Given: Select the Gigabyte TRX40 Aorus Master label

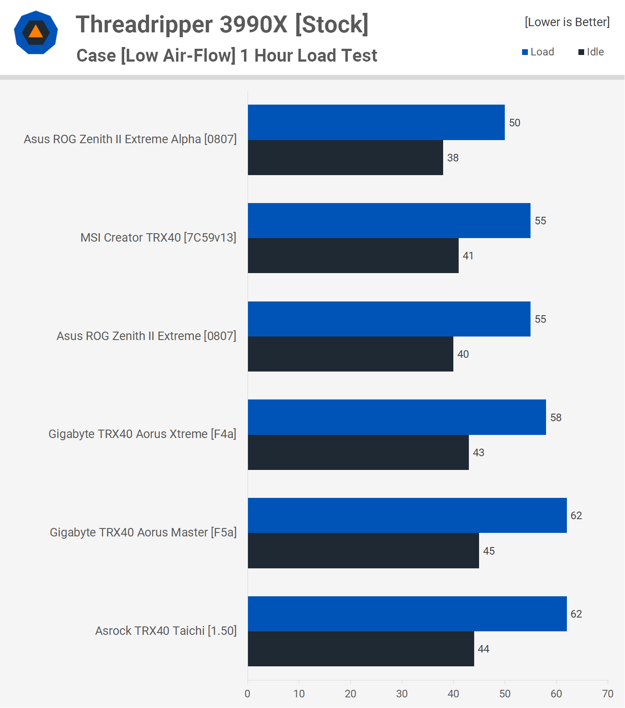Looking at the screenshot, I should click(x=143, y=532).
